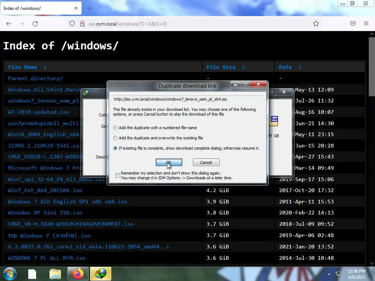Click the scrollbar down arrow
This screenshot has height=281, width=375.
tap(372, 263)
